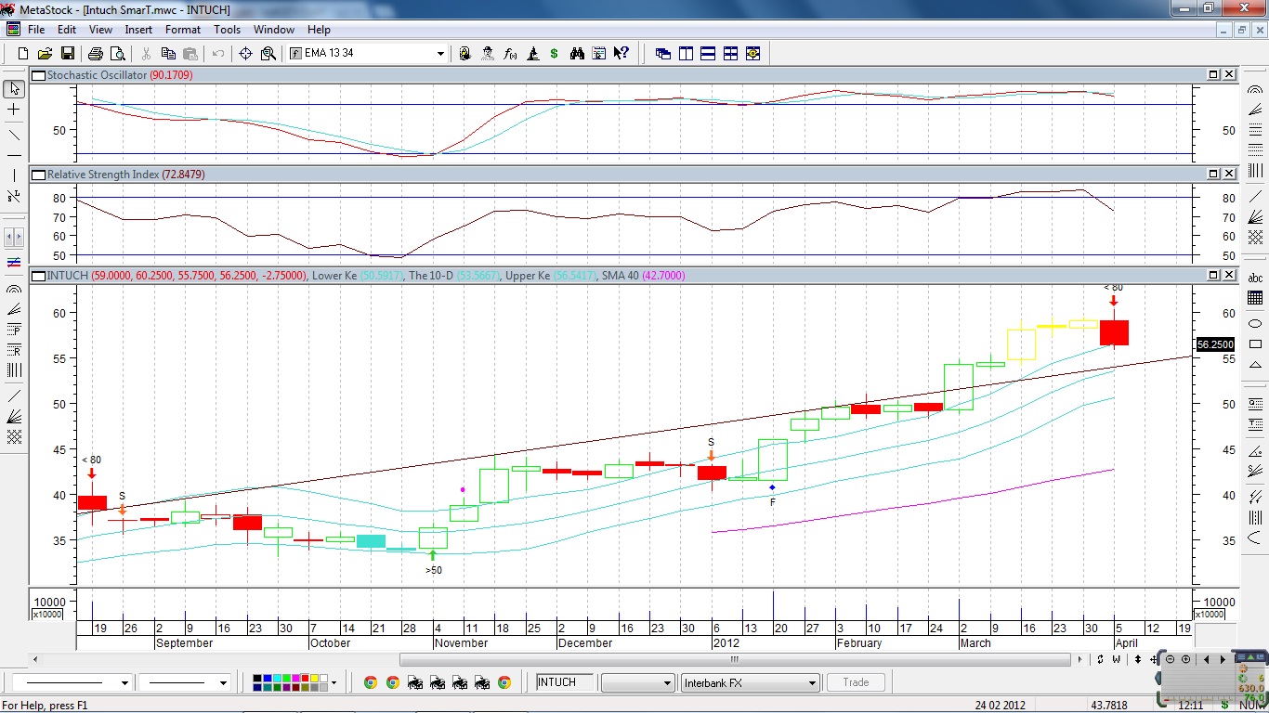Save the chart with the floppy icon
The image size is (1269, 713).
point(68,54)
